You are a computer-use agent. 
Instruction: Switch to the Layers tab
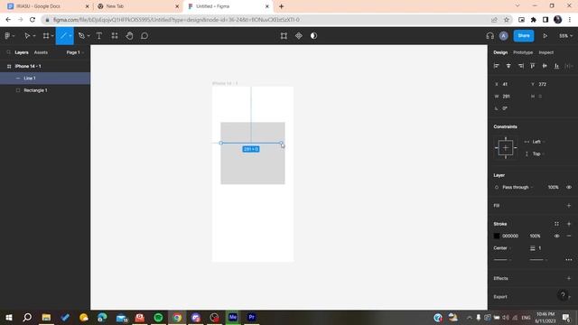[x=22, y=52]
